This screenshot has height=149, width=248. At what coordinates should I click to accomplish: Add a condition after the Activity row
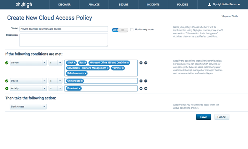point(141,88)
